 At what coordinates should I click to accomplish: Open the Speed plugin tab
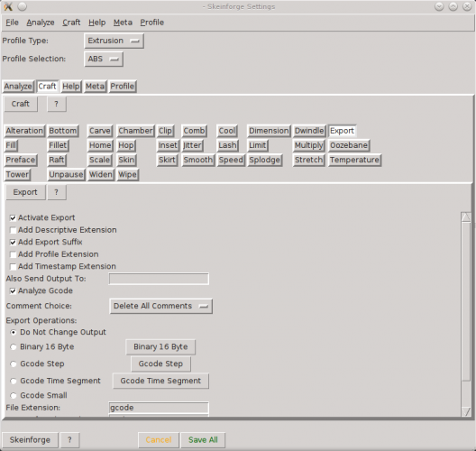(x=231, y=160)
